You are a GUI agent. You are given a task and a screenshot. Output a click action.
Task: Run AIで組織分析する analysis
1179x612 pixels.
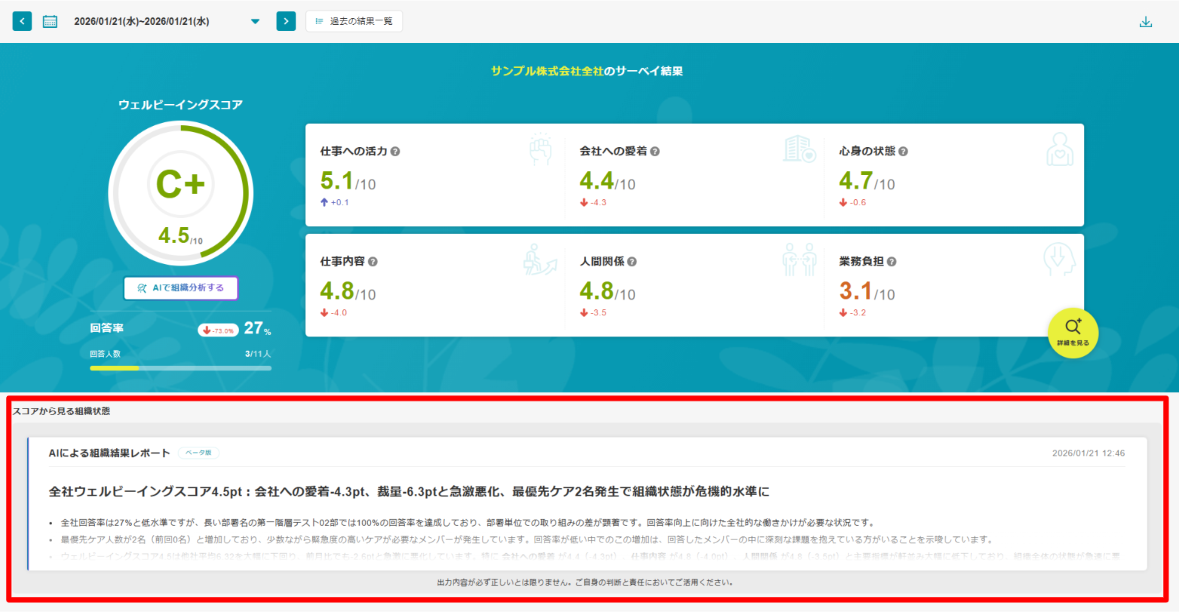click(x=180, y=288)
